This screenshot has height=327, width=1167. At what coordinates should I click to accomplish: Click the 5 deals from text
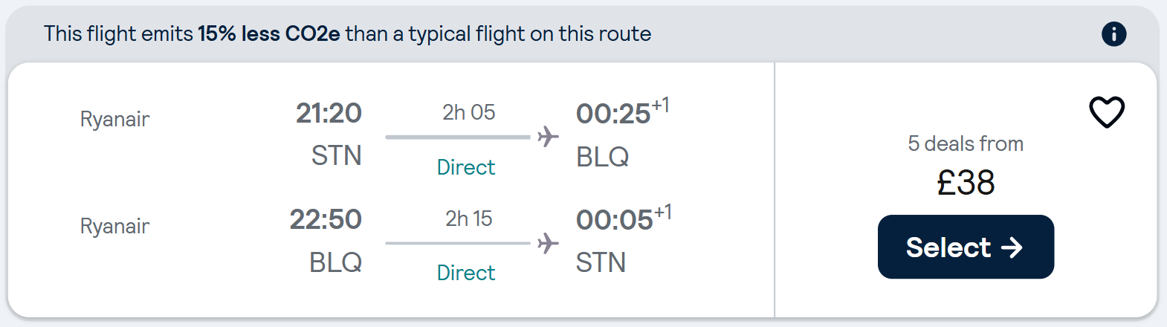pos(966,143)
